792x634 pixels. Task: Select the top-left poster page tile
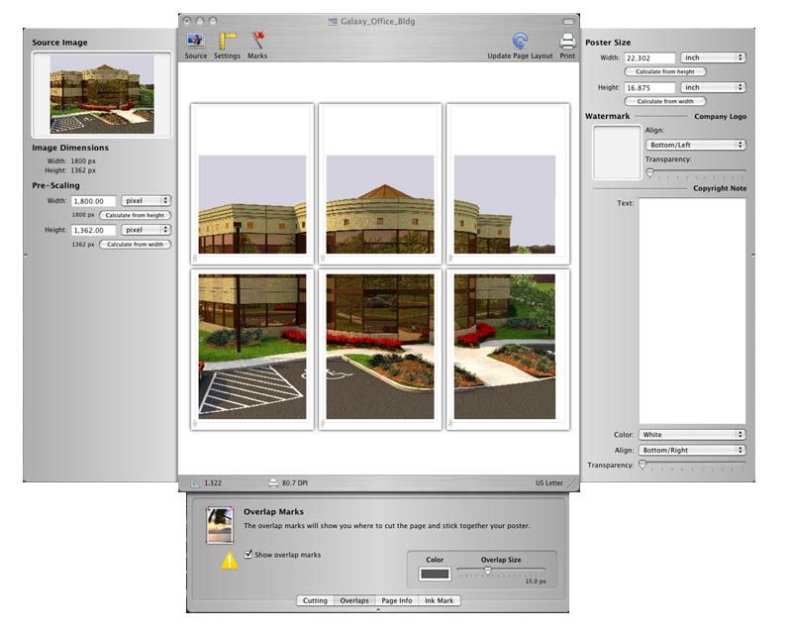point(252,184)
